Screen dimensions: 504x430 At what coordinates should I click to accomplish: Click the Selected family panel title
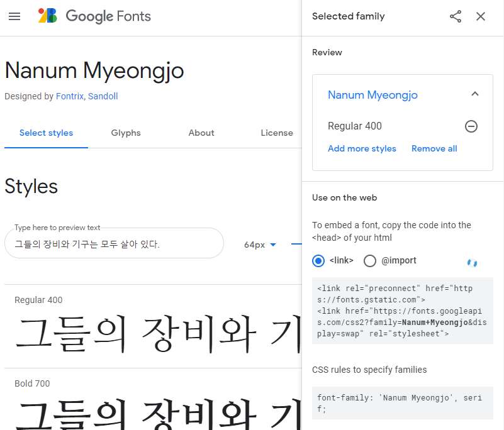pyautogui.click(x=348, y=16)
